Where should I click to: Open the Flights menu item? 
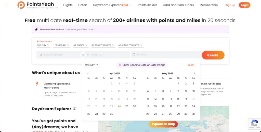tap(68, 5)
